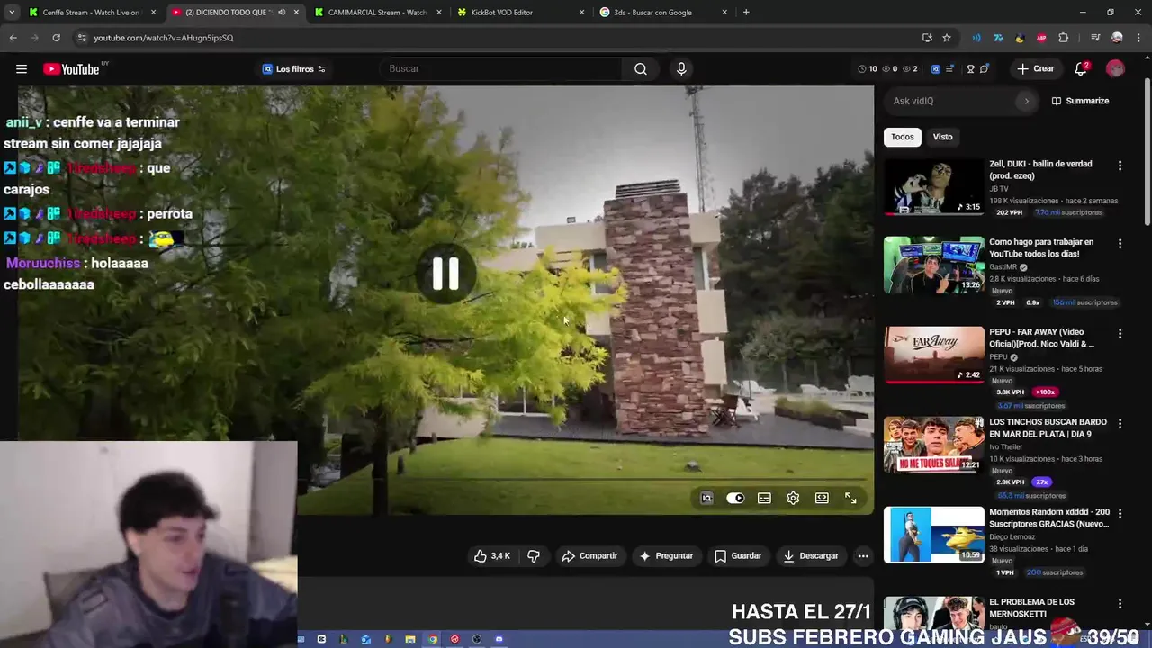Switch to the Cenffe Stream tab

[92, 13]
